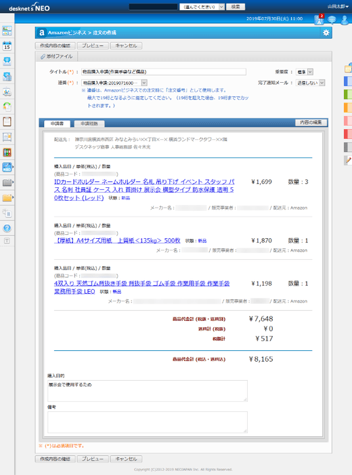Open notifications icon with red badge 2
The image size is (352, 475).
pyautogui.click(x=319, y=20)
